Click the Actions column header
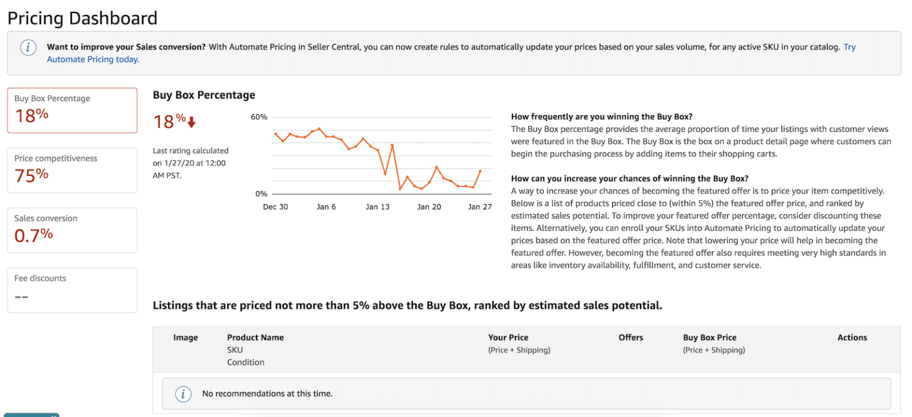This screenshot has height=417, width=912. click(x=852, y=337)
